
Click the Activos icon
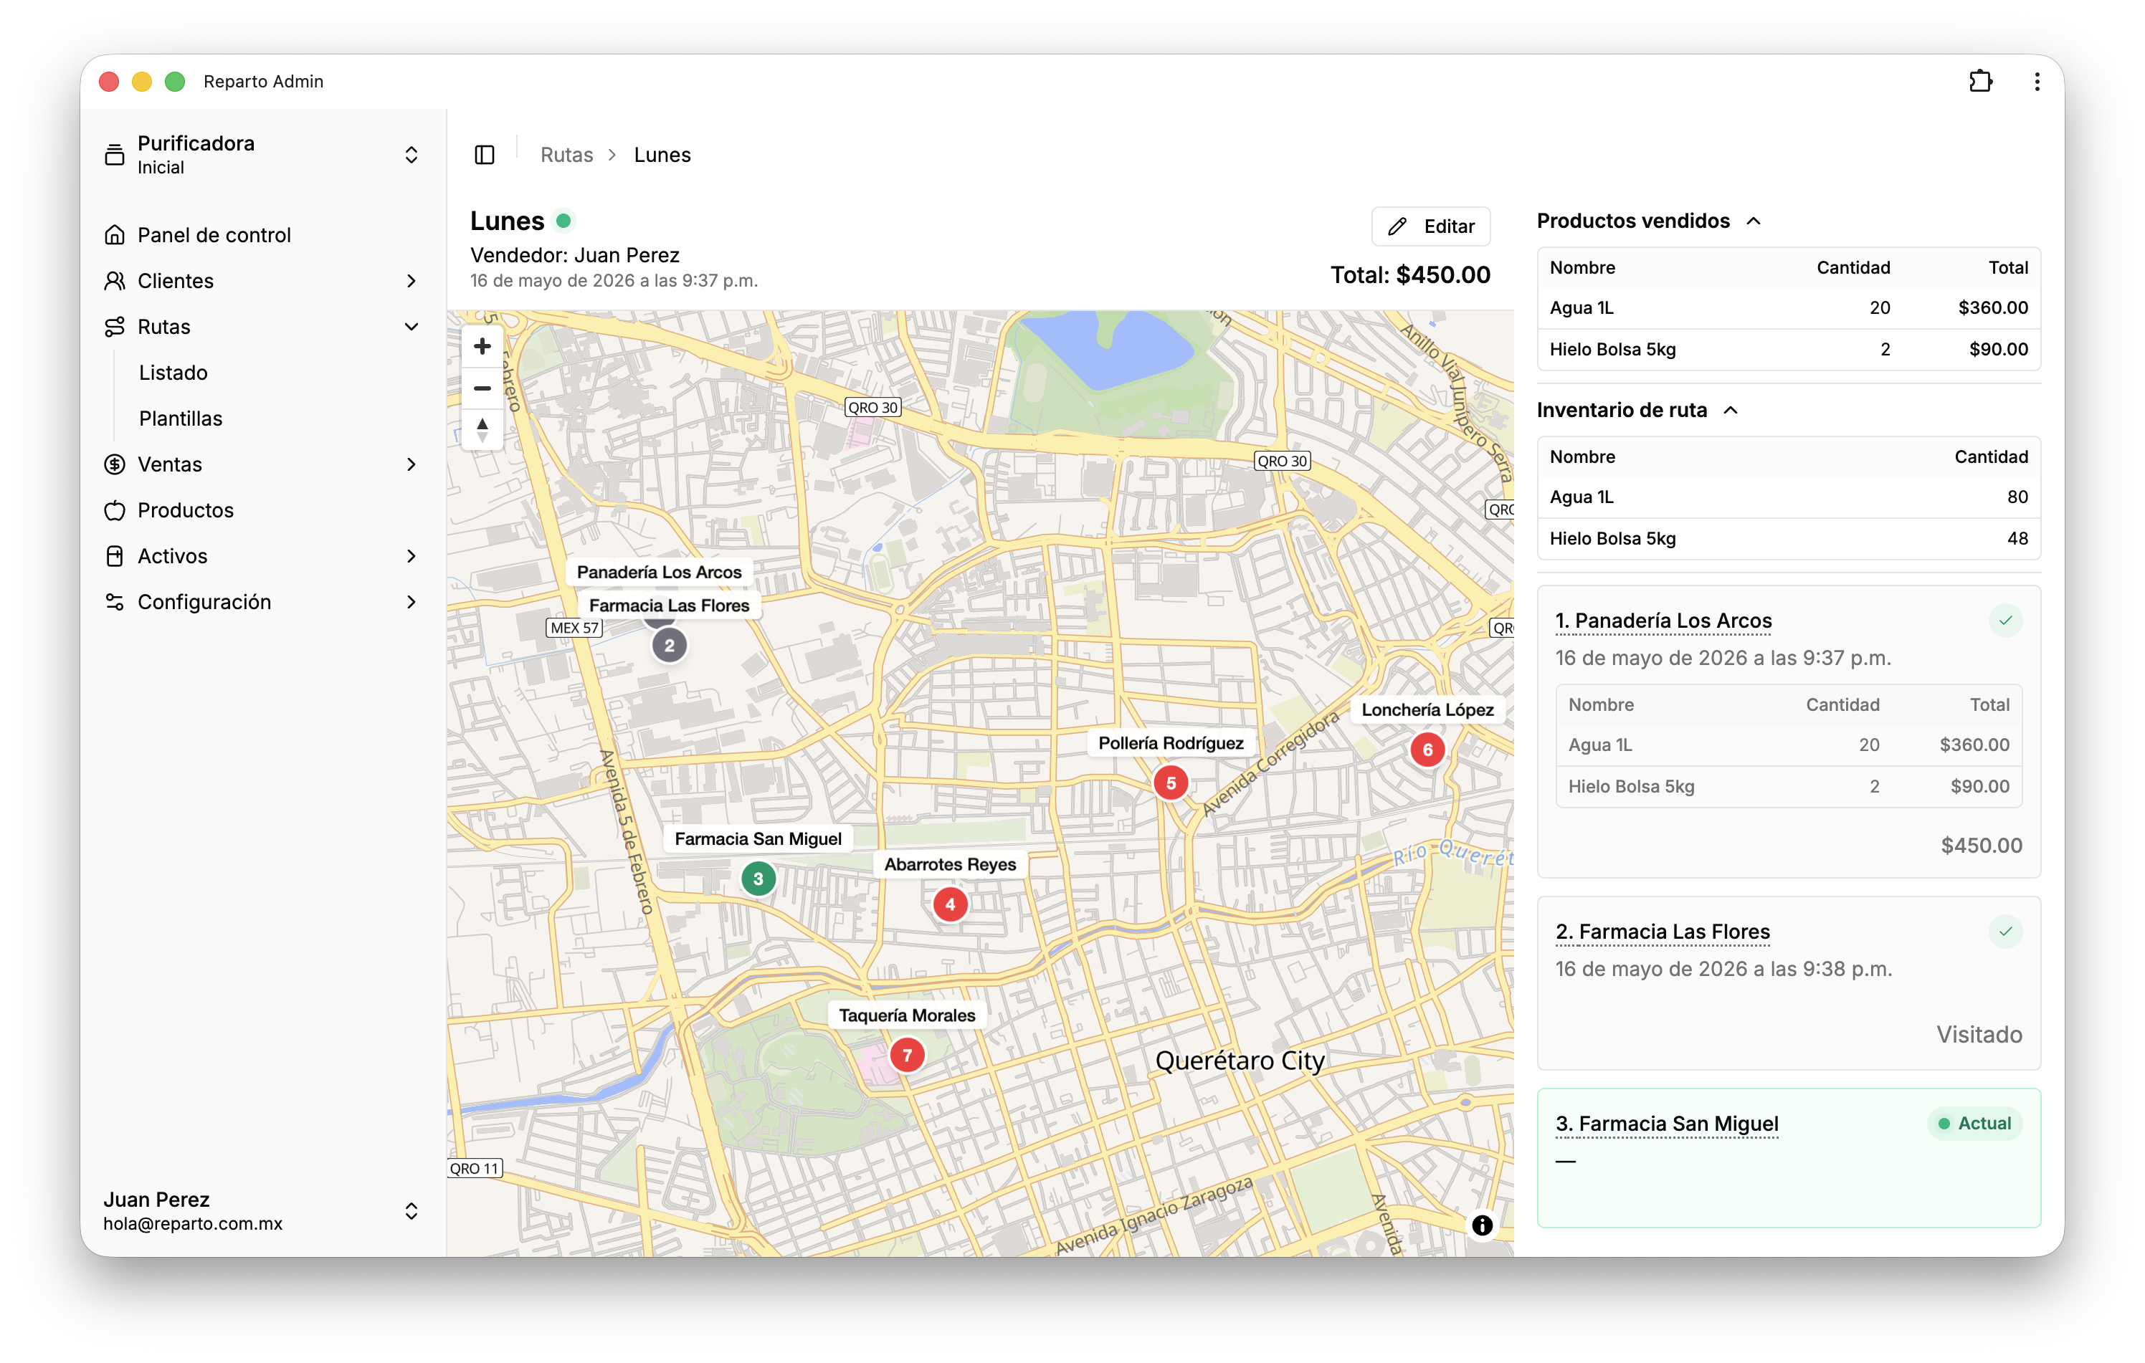pyautogui.click(x=115, y=556)
